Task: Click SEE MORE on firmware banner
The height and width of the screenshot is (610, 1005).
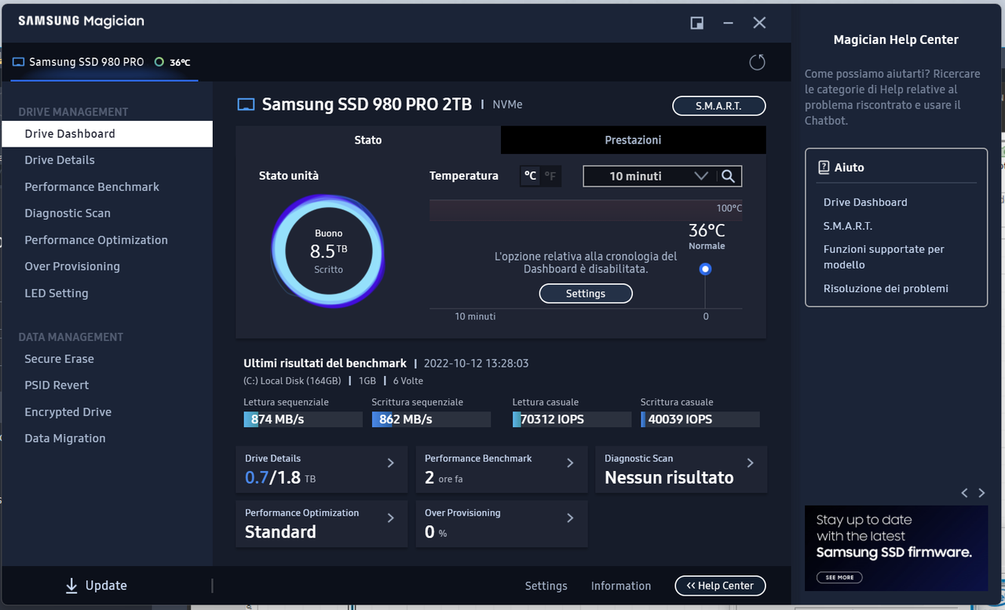Action: pos(839,577)
